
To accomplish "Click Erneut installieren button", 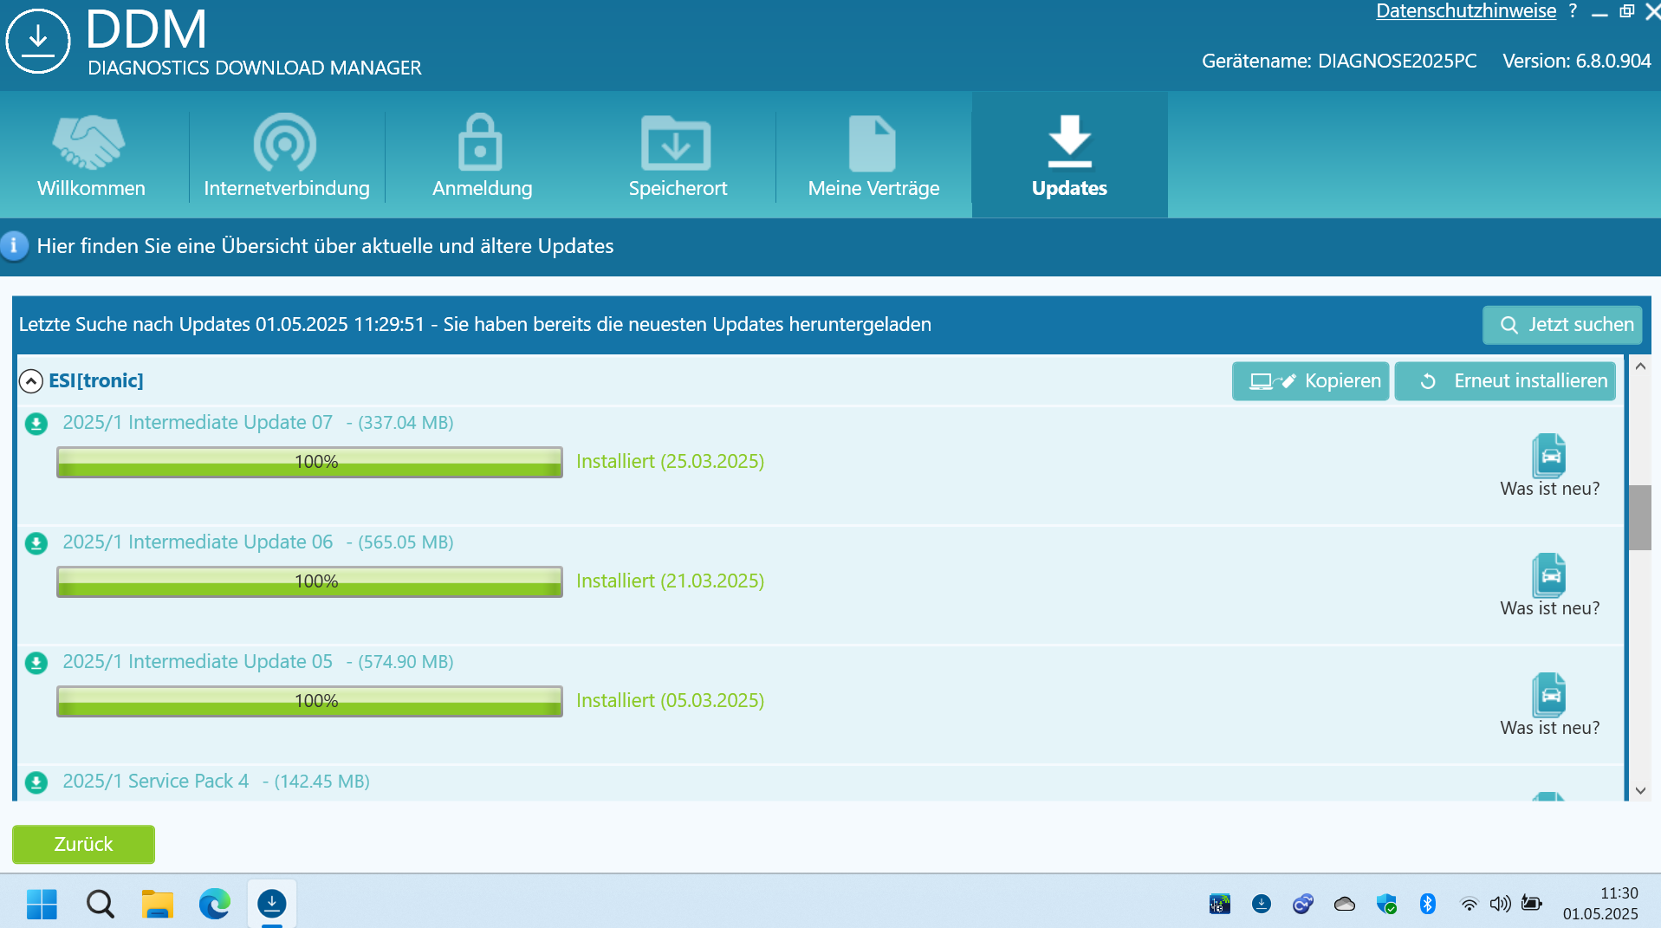I will (1505, 381).
